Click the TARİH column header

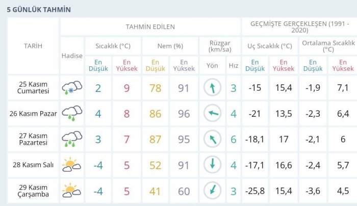(x=33, y=46)
